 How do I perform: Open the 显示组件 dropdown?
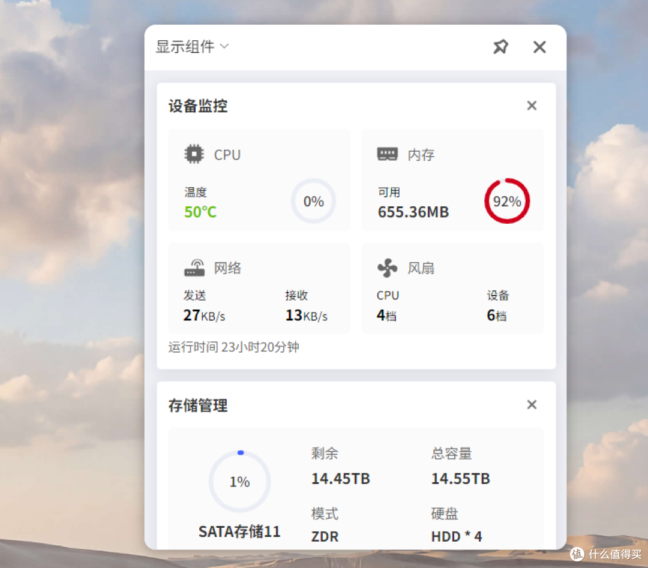(192, 47)
